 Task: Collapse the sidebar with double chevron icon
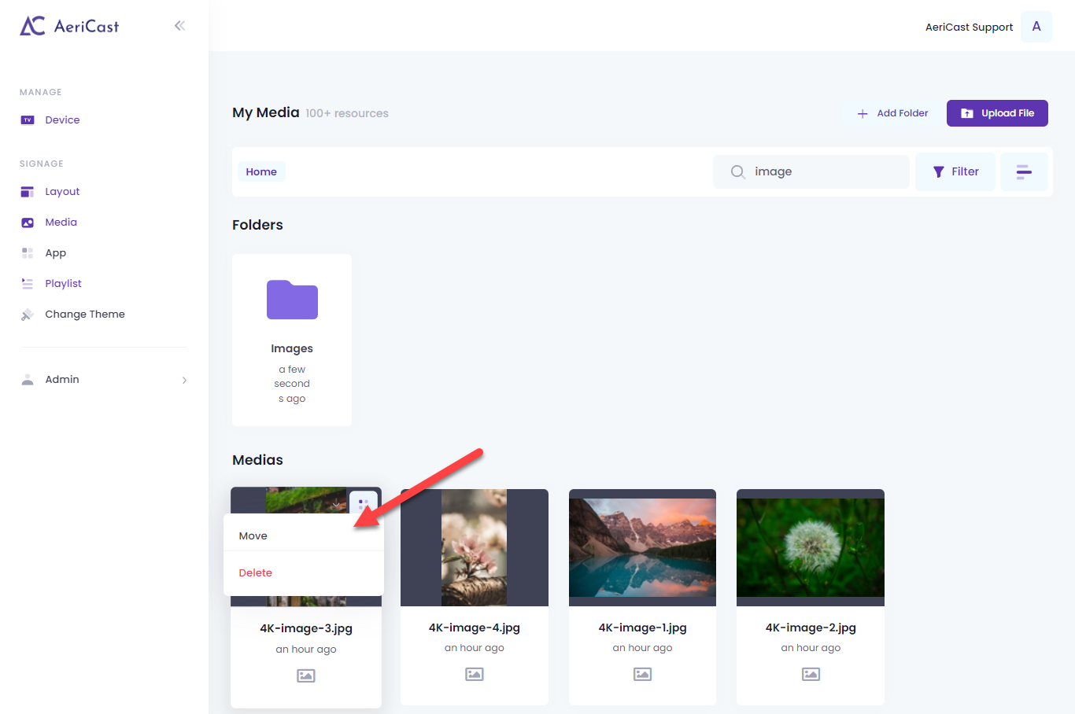[179, 26]
